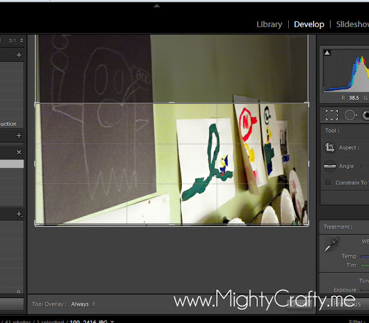Toggle histogram shadow clipping triangle
The height and width of the screenshot is (323, 369).
(x=327, y=52)
